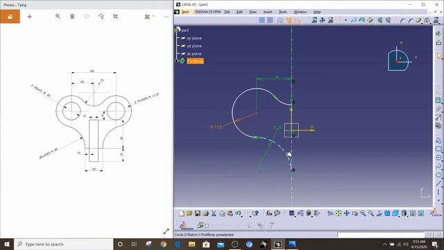Open the File menu in CATIA
The width and height of the screenshot is (444, 250).
[x=227, y=12]
